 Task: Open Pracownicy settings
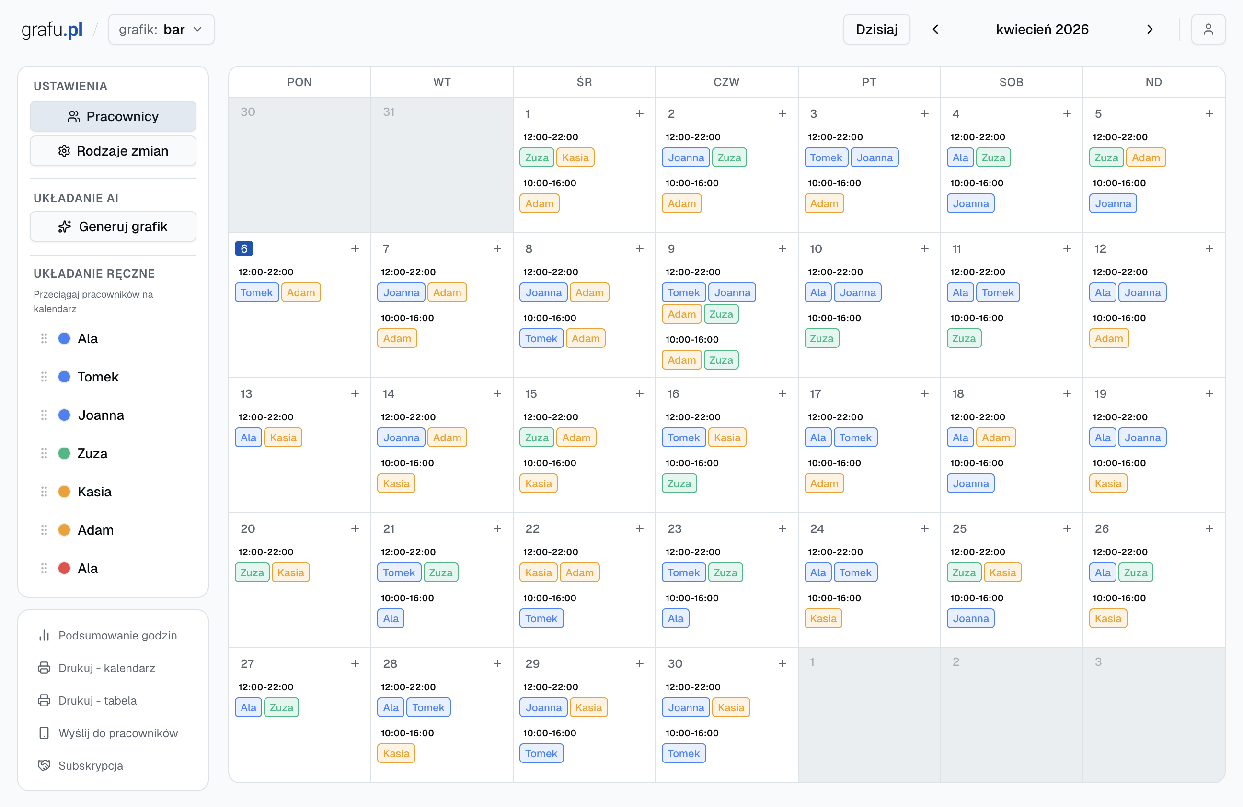coord(113,116)
